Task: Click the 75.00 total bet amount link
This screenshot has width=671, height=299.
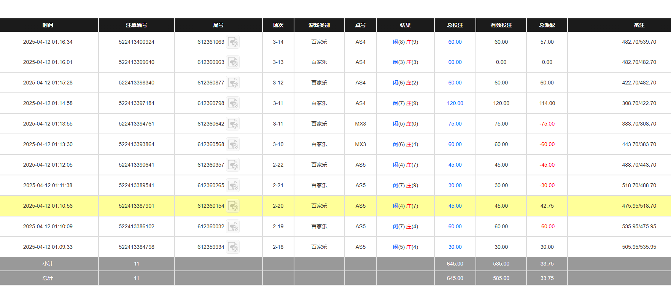Action: point(455,124)
